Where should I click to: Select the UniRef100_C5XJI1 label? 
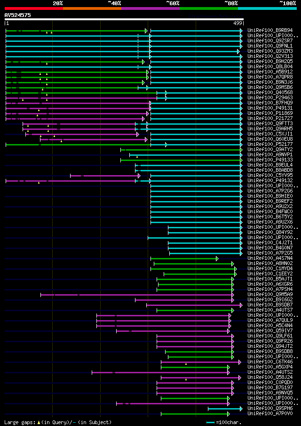tap(270, 134)
